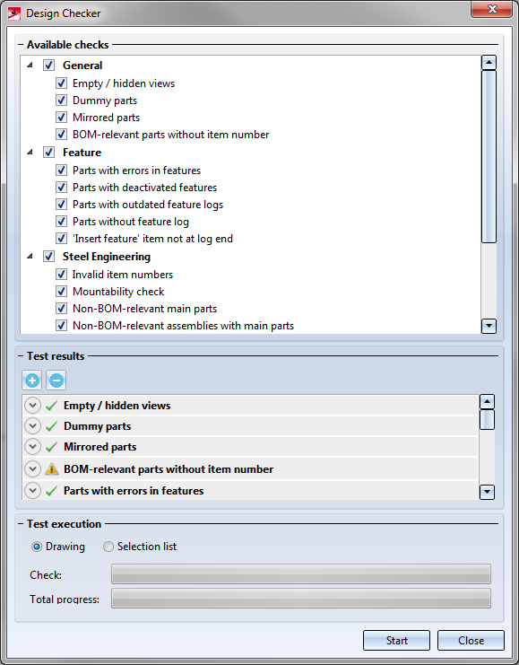The width and height of the screenshot is (519, 665).
Task: Toggle the Feature group checkbox
Action: coord(48,153)
